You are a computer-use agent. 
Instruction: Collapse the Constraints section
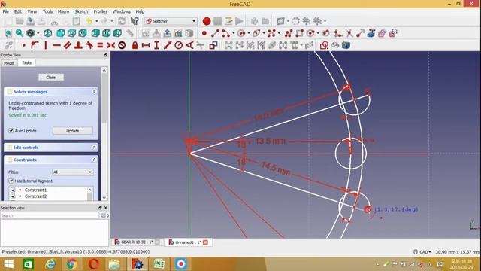point(94,160)
